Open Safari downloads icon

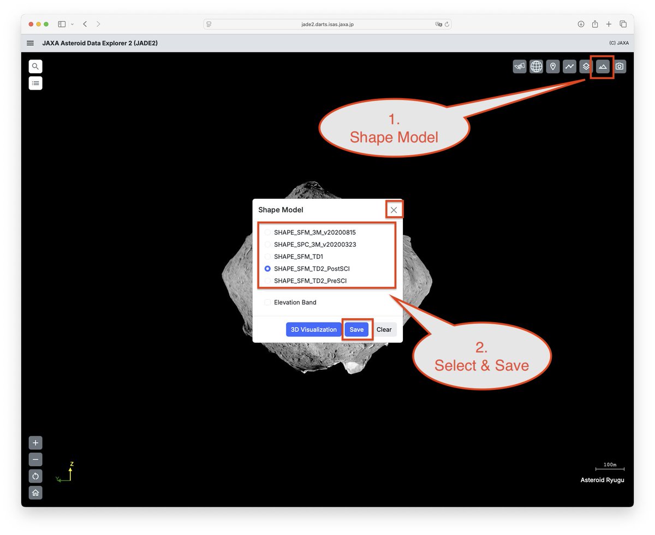pyautogui.click(x=581, y=24)
